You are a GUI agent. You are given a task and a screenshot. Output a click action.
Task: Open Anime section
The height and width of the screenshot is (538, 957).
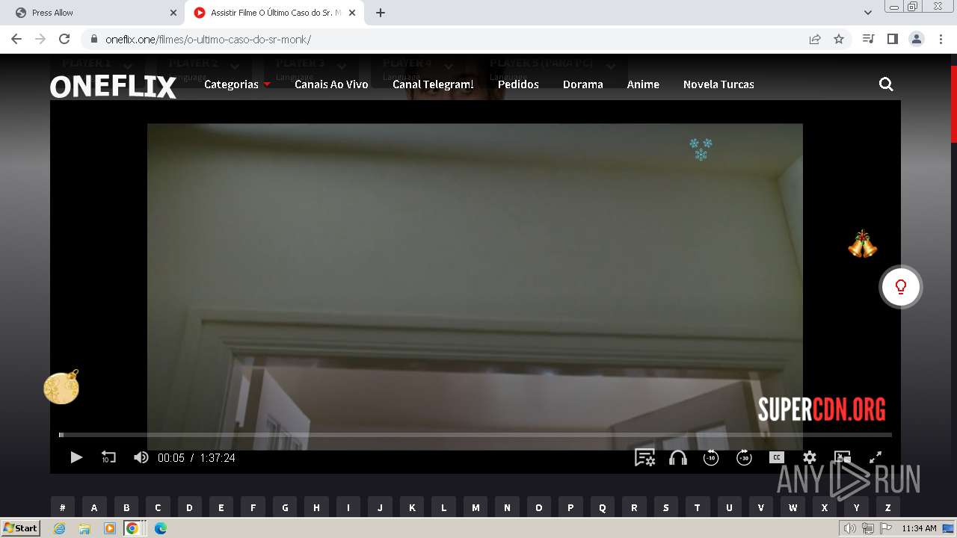[x=643, y=84]
